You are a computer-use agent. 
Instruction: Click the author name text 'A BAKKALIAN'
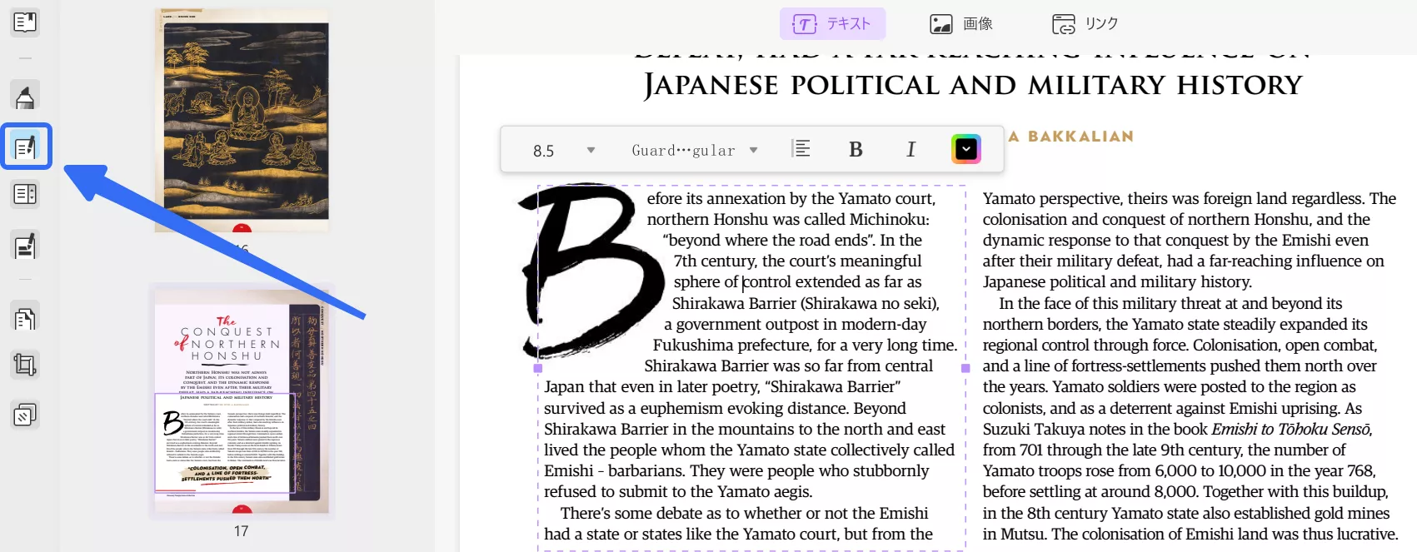pos(1071,137)
